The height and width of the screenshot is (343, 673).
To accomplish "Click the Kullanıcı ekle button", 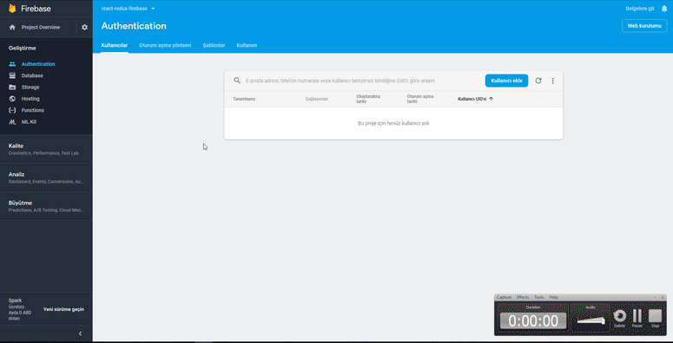I will pyautogui.click(x=507, y=81).
